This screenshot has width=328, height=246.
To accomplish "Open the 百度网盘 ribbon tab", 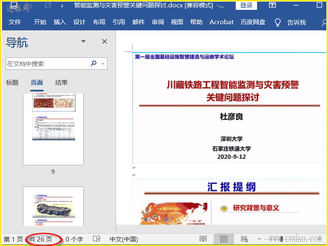I will coord(253,22).
